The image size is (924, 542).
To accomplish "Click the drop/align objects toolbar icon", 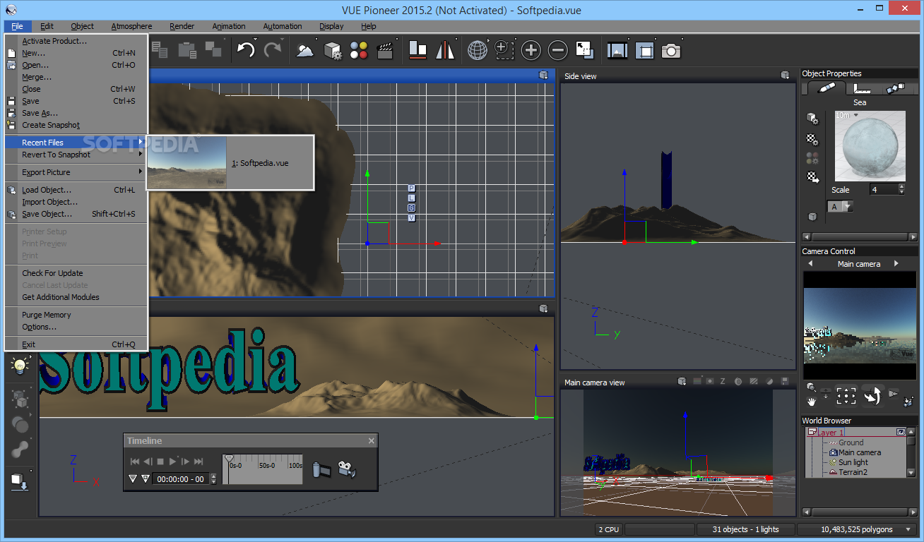I will pos(418,50).
